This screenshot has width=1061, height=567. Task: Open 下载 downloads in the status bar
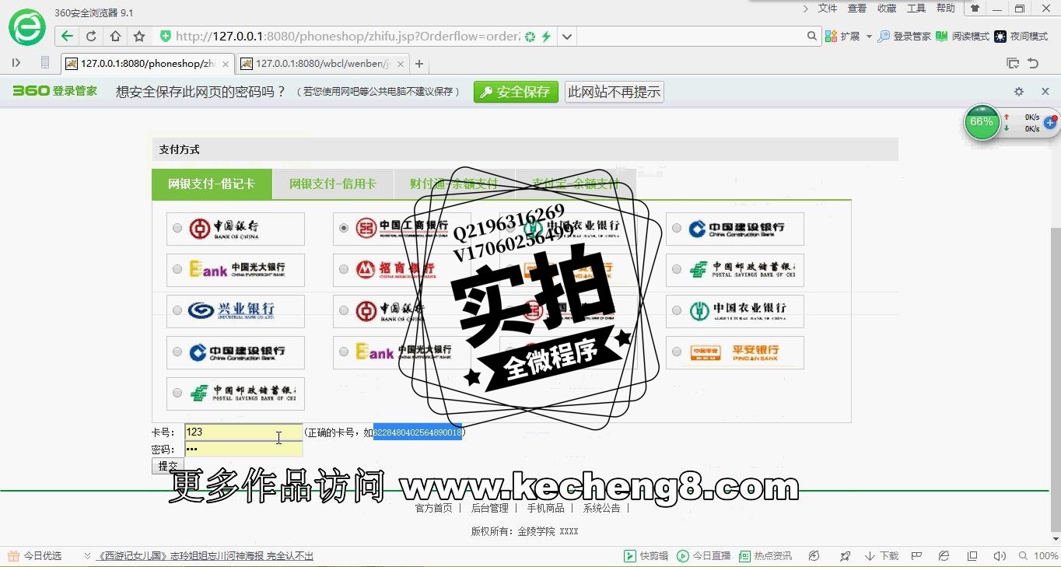tap(881, 556)
